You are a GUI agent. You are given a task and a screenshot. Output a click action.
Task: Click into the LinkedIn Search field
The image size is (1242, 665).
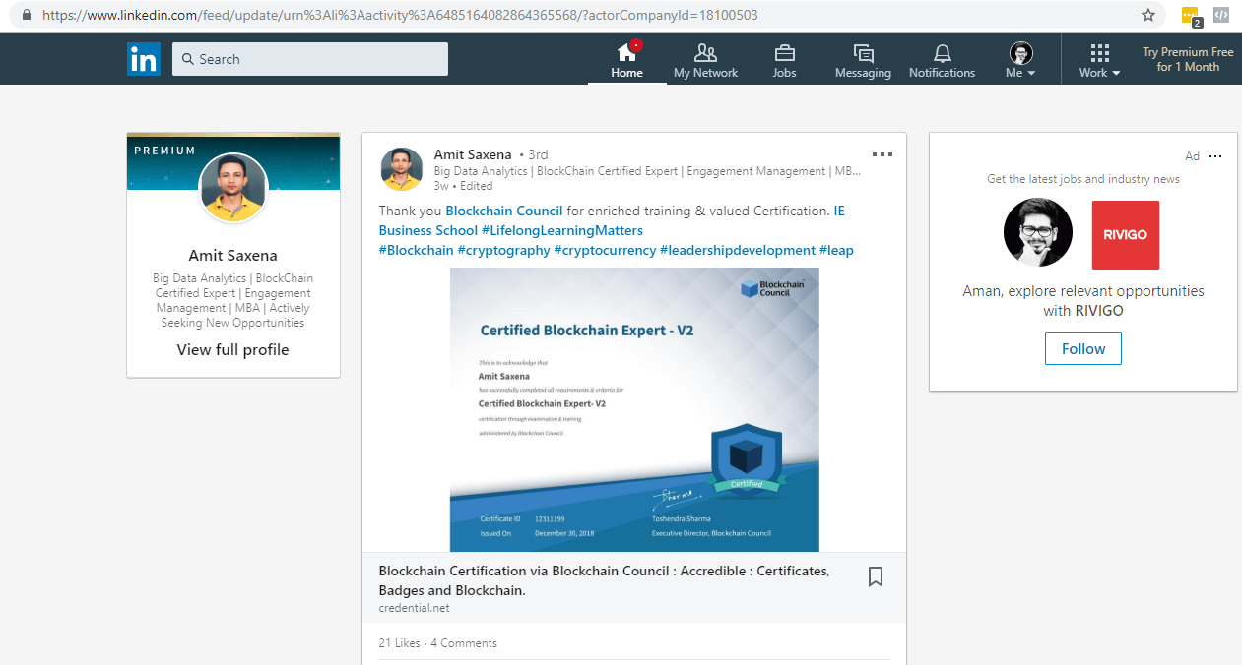pyautogui.click(x=310, y=59)
